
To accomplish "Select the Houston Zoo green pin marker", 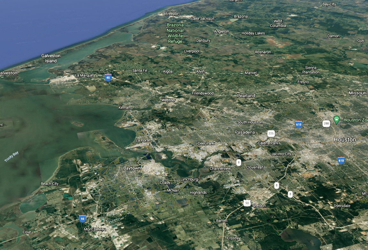I will (337, 120).
